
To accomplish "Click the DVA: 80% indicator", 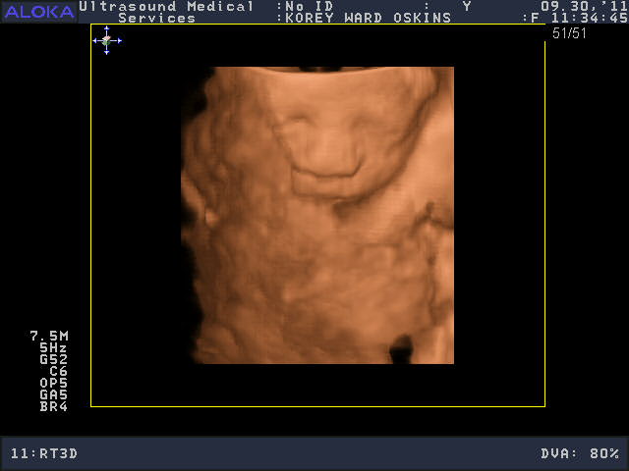I will click(580, 453).
